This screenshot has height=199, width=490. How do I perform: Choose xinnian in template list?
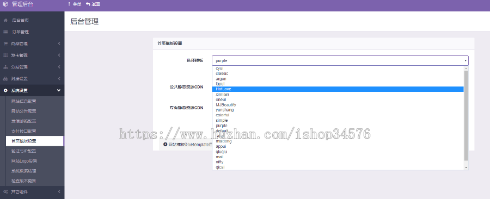338,94
